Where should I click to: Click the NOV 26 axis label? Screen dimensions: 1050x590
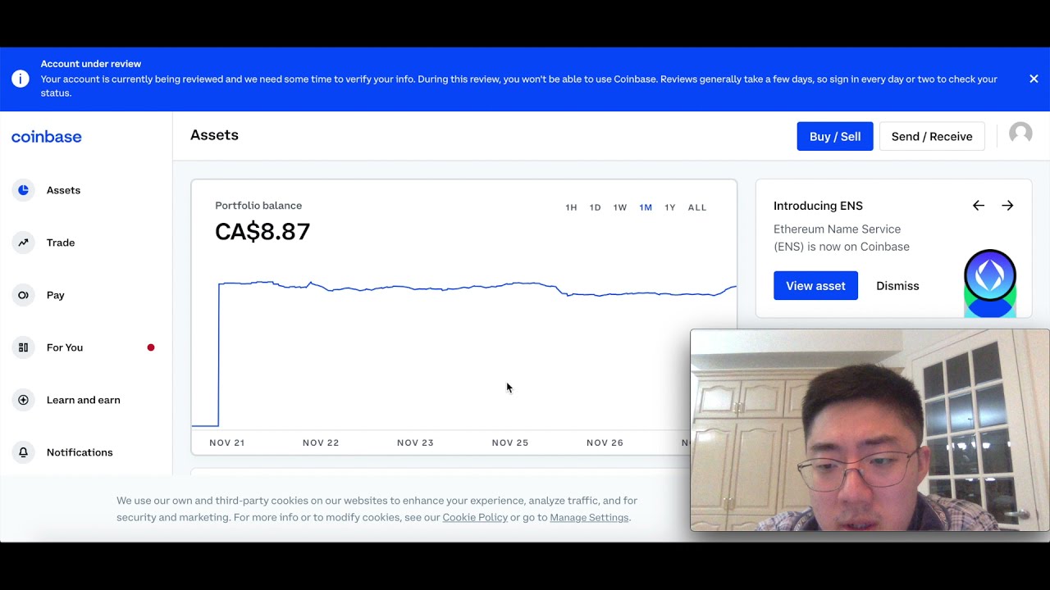(x=605, y=442)
